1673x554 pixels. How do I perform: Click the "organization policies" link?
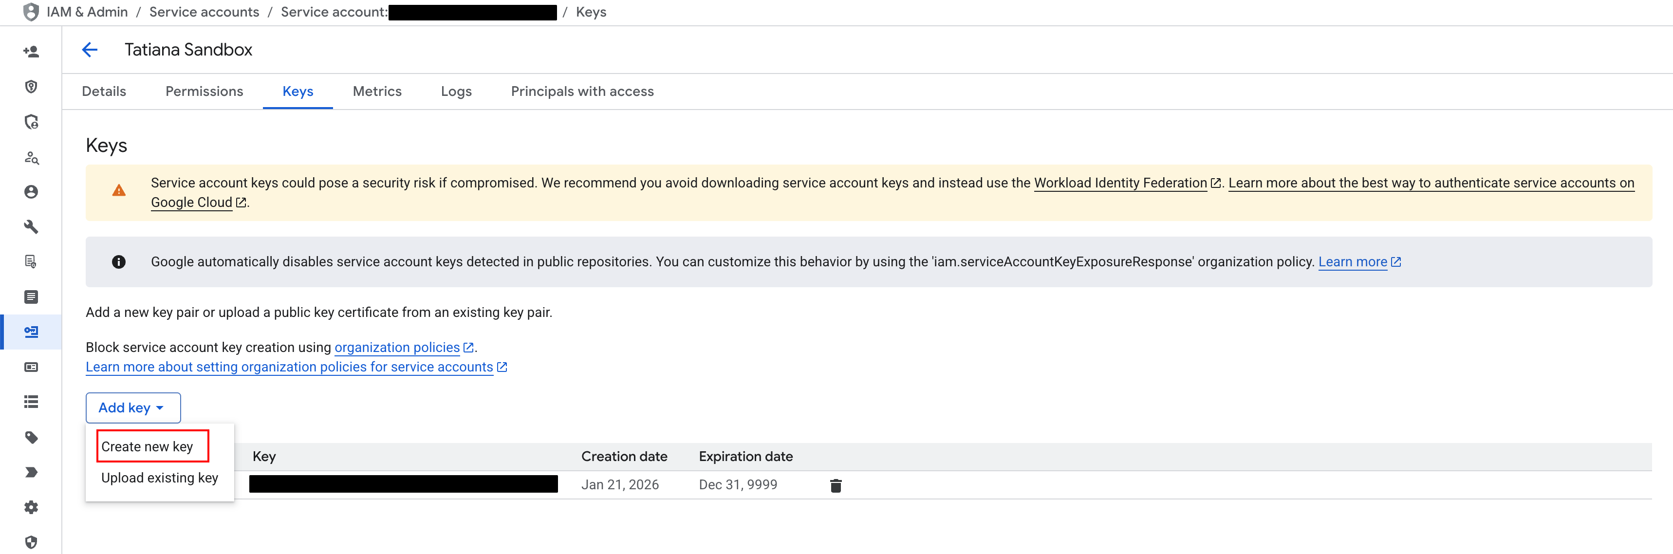397,347
